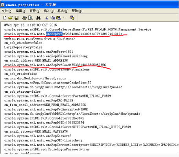Click the Paste clipboard icon
This screenshot has width=179, height=157.
click(x=58, y=18)
